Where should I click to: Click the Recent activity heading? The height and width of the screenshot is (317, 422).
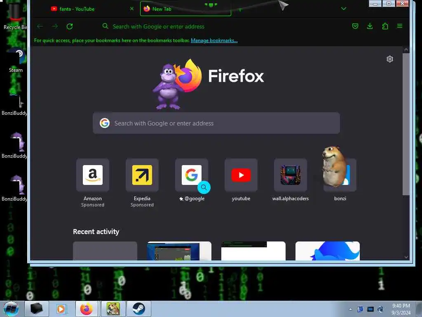pyautogui.click(x=96, y=232)
